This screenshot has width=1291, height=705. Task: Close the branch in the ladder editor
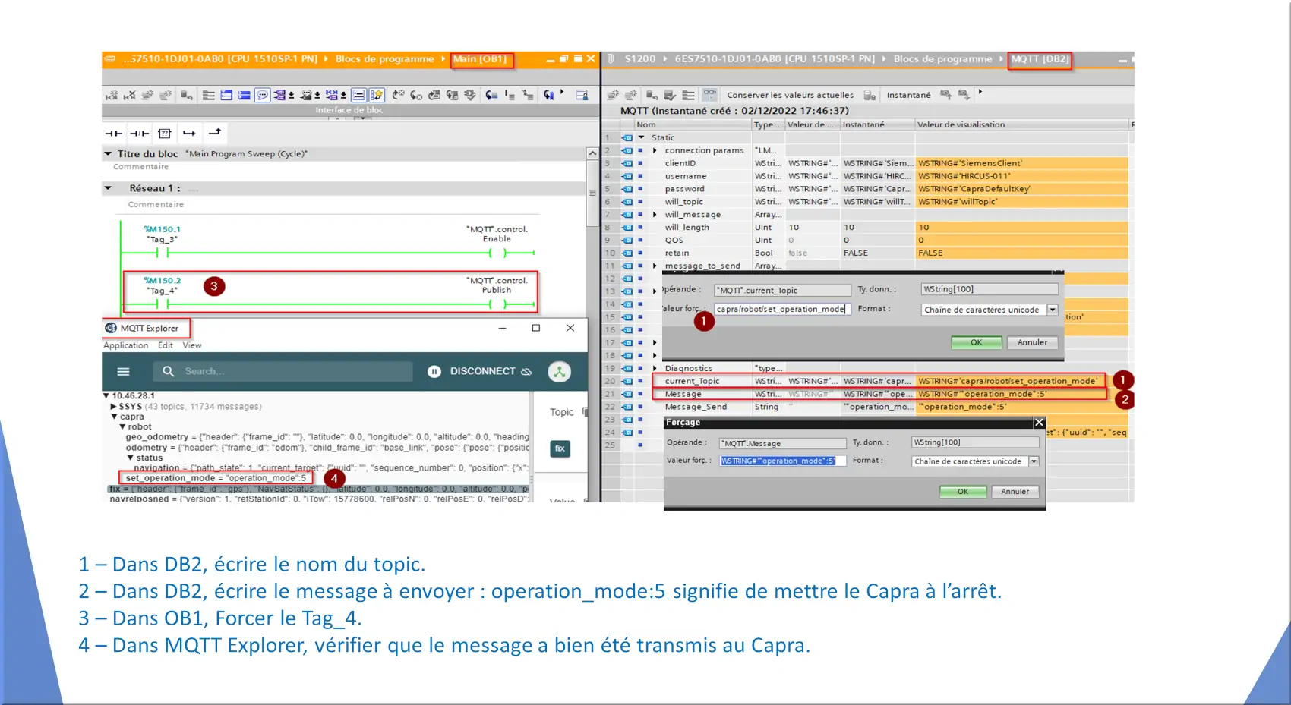coord(215,132)
